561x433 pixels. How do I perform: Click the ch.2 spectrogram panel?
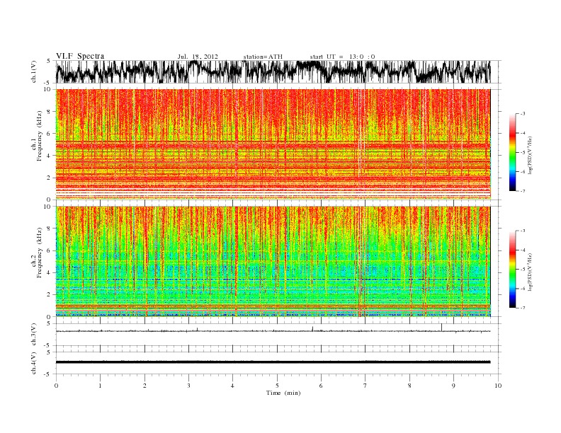tap(273, 262)
